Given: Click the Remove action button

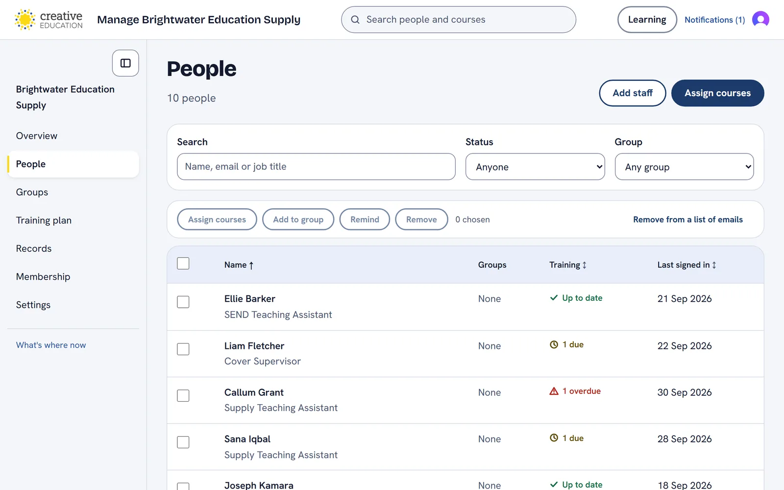Looking at the screenshot, I should click(x=421, y=220).
